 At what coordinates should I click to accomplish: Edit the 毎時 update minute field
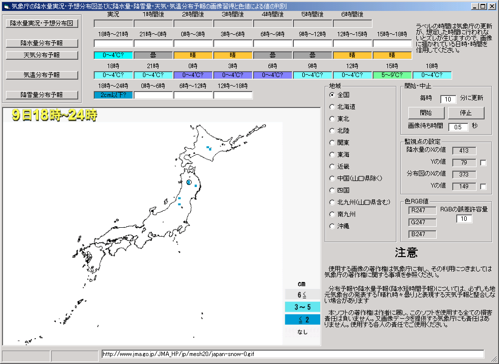pos(448,99)
